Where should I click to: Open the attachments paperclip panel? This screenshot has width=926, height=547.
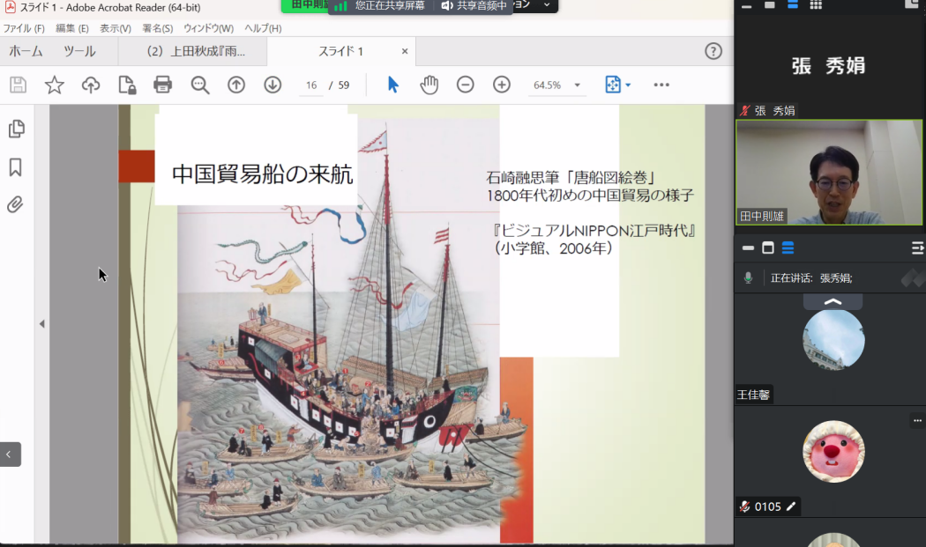[x=15, y=204]
